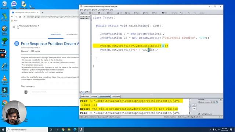Click the Cut toolbar button
The height and width of the screenshot is (132, 235).
pyautogui.click(x=119, y=13)
